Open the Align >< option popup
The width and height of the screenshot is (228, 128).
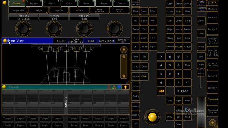click(x=59, y=10)
